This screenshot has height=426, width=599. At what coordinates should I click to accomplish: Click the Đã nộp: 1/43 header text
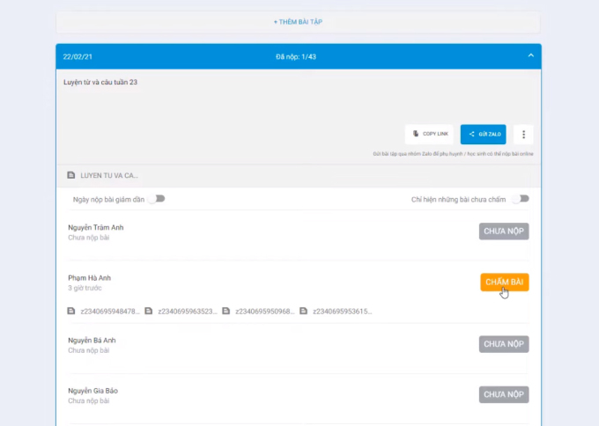pos(298,56)
